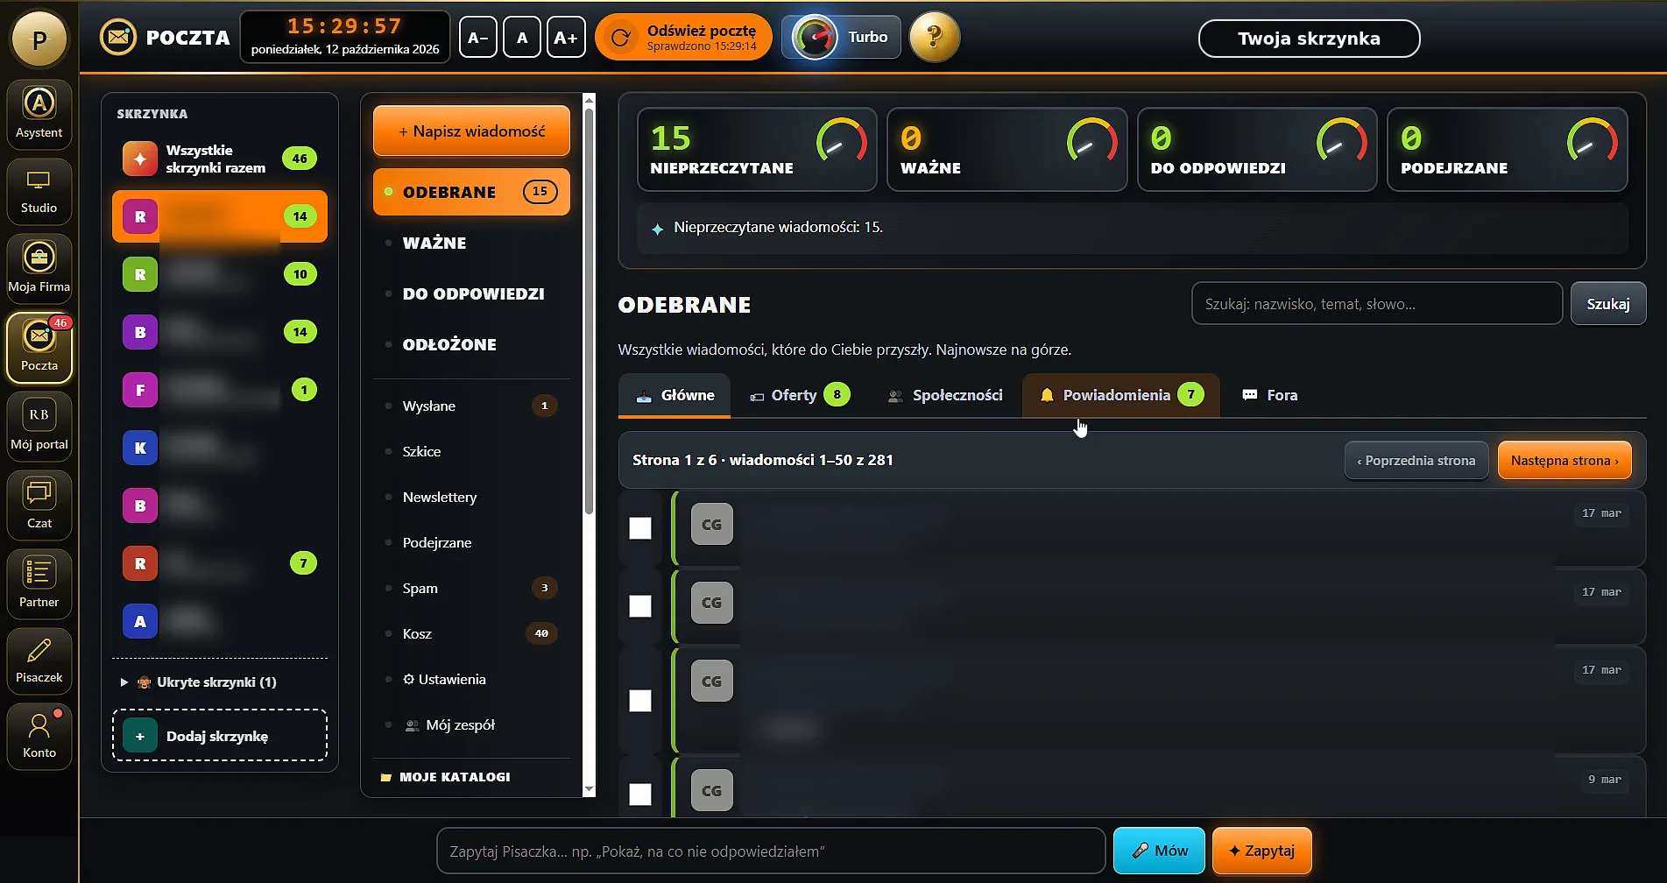
Task: Switch to the Powiadomienia tab
Action: [x=1121, y=395]
